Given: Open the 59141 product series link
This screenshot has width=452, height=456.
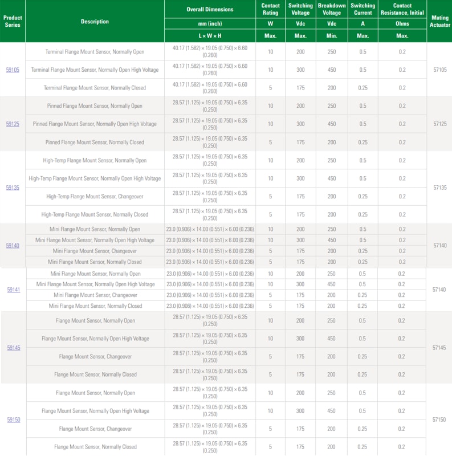Looking at the screenshot, I should click(13, 290).
